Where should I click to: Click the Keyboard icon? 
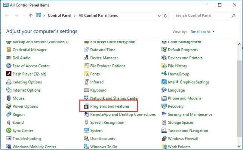click(x=86, y=90)
